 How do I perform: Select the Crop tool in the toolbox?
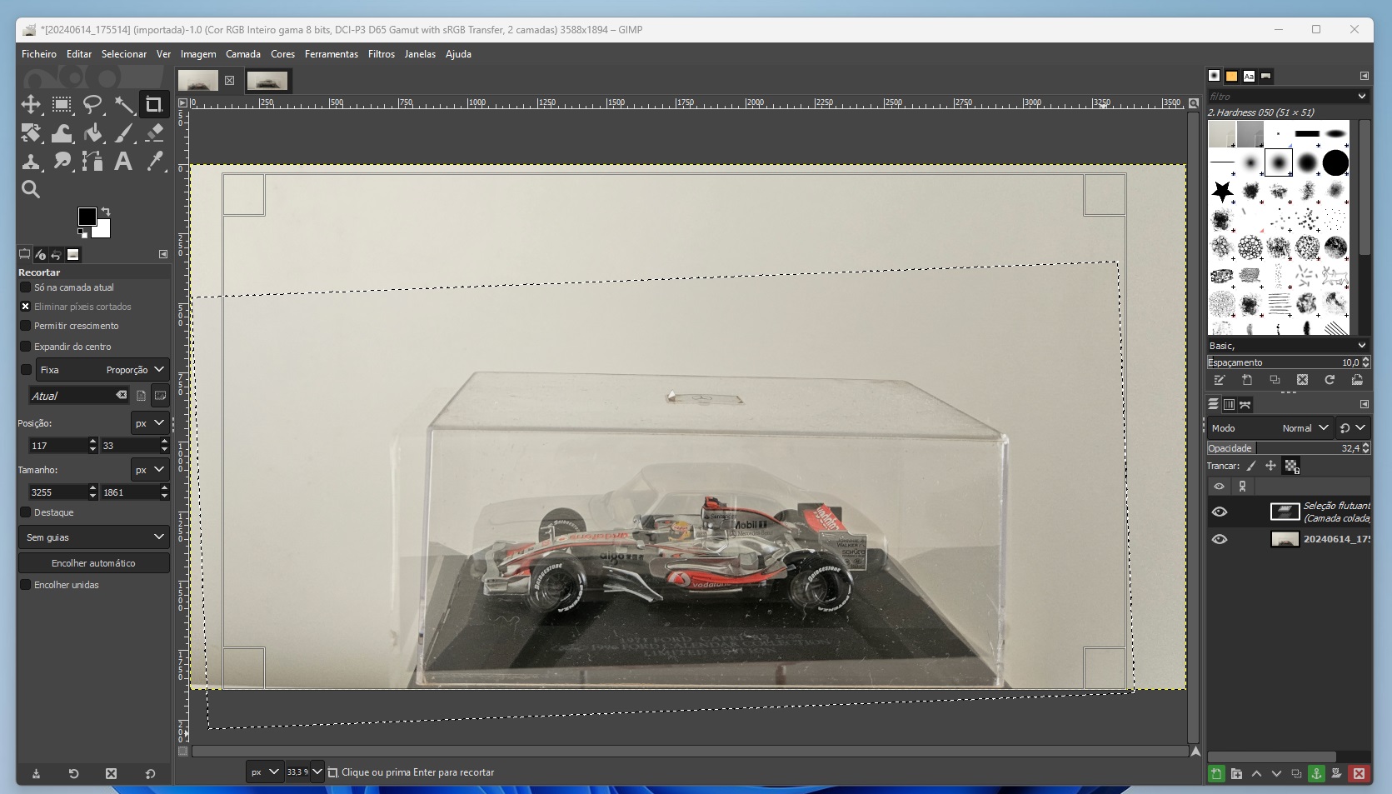pos(153,104)
